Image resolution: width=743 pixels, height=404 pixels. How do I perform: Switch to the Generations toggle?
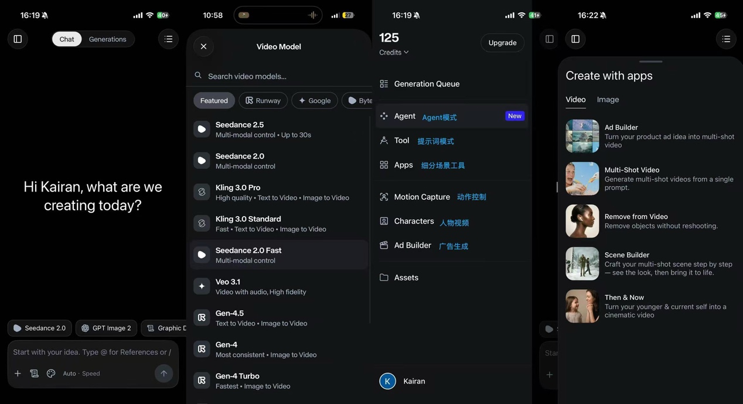[x=107, y=39]
